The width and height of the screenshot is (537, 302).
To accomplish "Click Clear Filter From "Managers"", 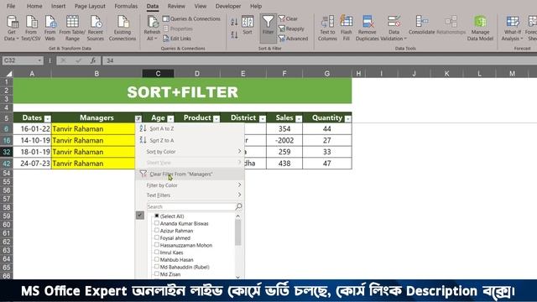I will [190, 174].
